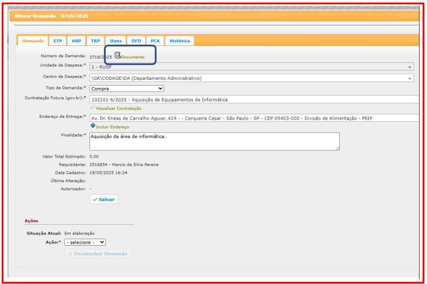The image size is (427, 284).
Task: Switch to the Demanda tab
Action: click(33, 41)
